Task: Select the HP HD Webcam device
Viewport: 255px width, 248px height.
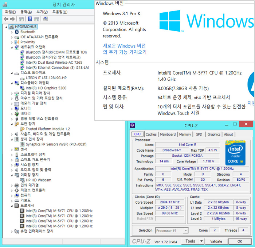Action: [x=38, y=180]
